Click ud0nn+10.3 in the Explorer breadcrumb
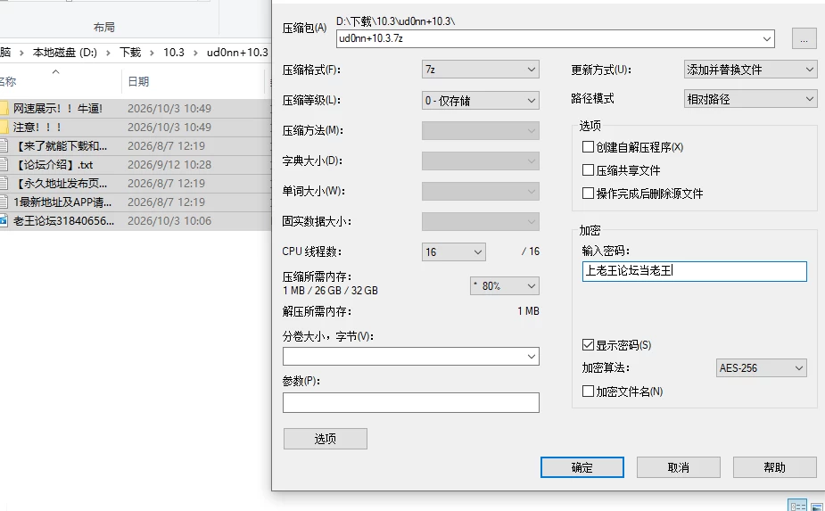The height and width of the screenshot is (511, 825). coord(237,52)
